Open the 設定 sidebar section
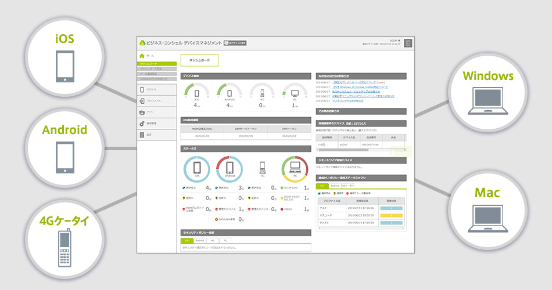 tap(157, 135)
